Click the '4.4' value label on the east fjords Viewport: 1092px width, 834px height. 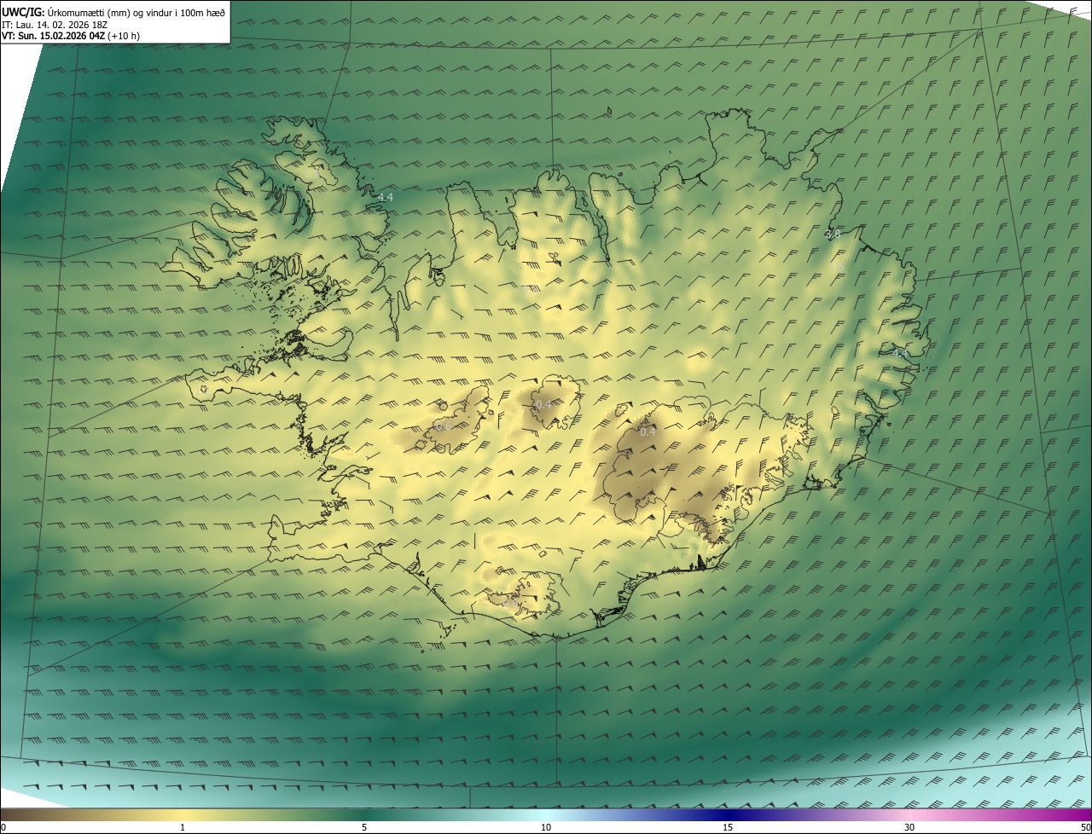pyautogui.click(x=900, y=352)
